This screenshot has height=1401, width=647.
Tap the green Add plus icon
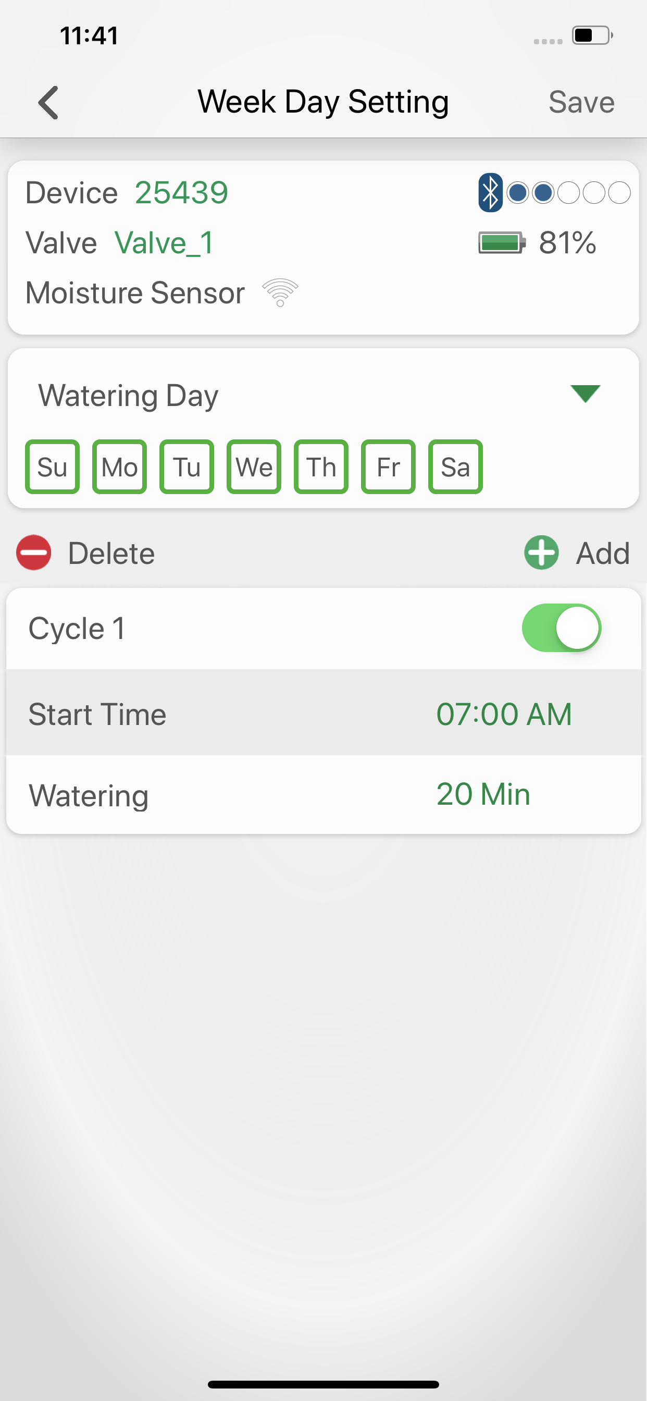point(541,552)
